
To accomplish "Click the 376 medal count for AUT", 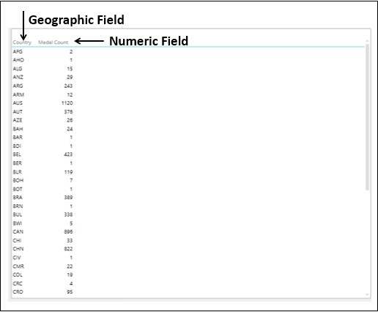I will pyautogui.click(x=68, y=111).
